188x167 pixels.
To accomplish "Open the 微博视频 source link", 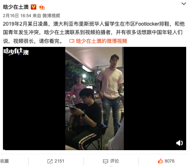I will click(x=51, y=16).
